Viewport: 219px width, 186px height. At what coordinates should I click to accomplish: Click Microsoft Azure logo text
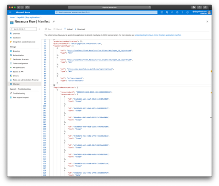(x=23, y=12)
